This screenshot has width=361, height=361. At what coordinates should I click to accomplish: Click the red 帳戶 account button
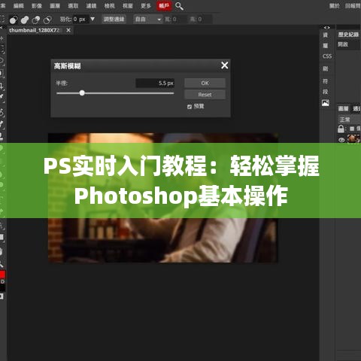click(x=164, y=6)
